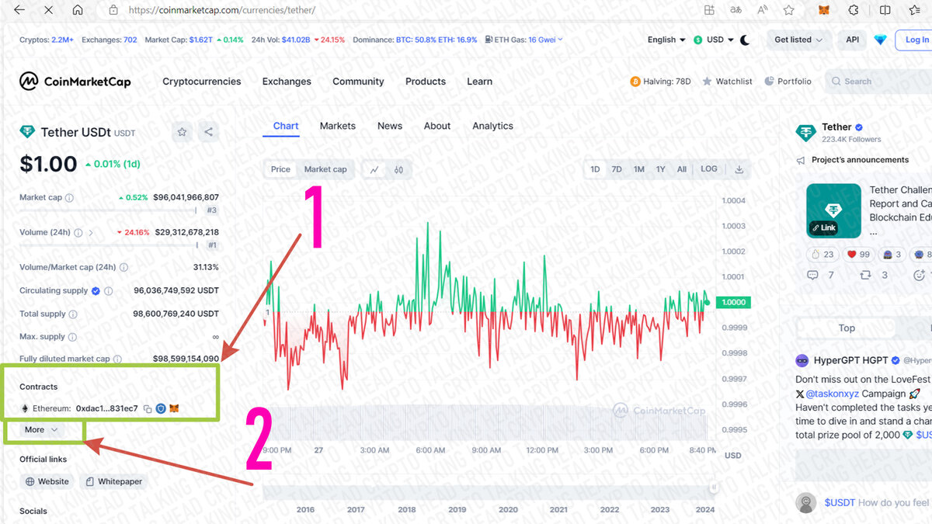932x524 pixels.
Task: Open Watchlist in the header
Action: (x=727, y=82)
